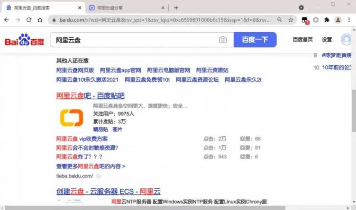Open related search 阿里云盘资源论坛

click(x=197, y=80)
